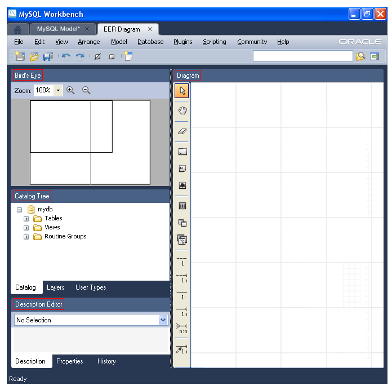This screenshot has height=390, width=392.
Task: Click the save model toolbar icon
Action: point(48,56)
